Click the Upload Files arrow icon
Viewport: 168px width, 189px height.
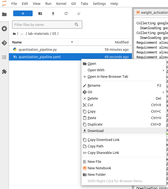click(53, 13)
